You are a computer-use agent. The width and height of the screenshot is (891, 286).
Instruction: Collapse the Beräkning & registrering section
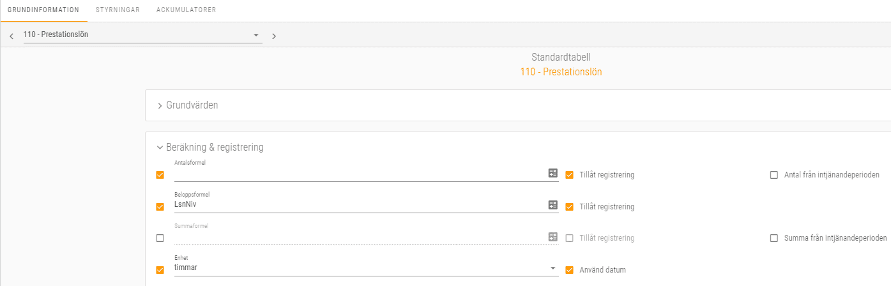[210, 147]
